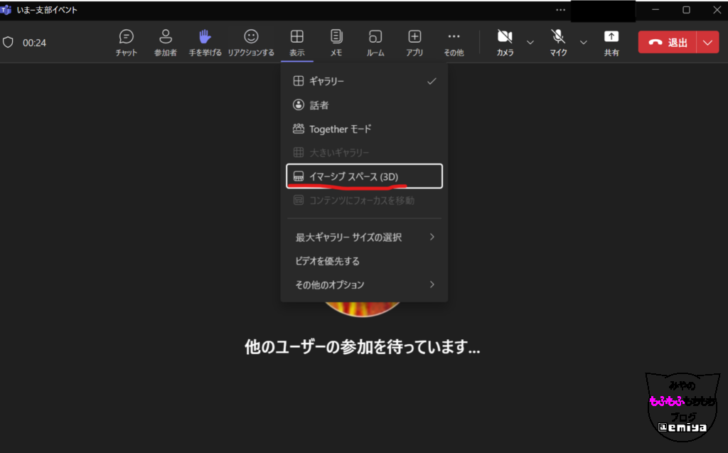This screenshot has height=453, width=728.
Task: Open dropdown arrow beside 退出 button
Action: coord(707,43)
